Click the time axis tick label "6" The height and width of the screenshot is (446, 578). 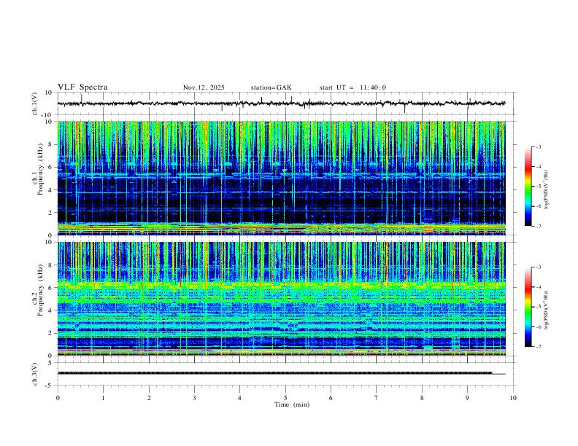[331, 398]
